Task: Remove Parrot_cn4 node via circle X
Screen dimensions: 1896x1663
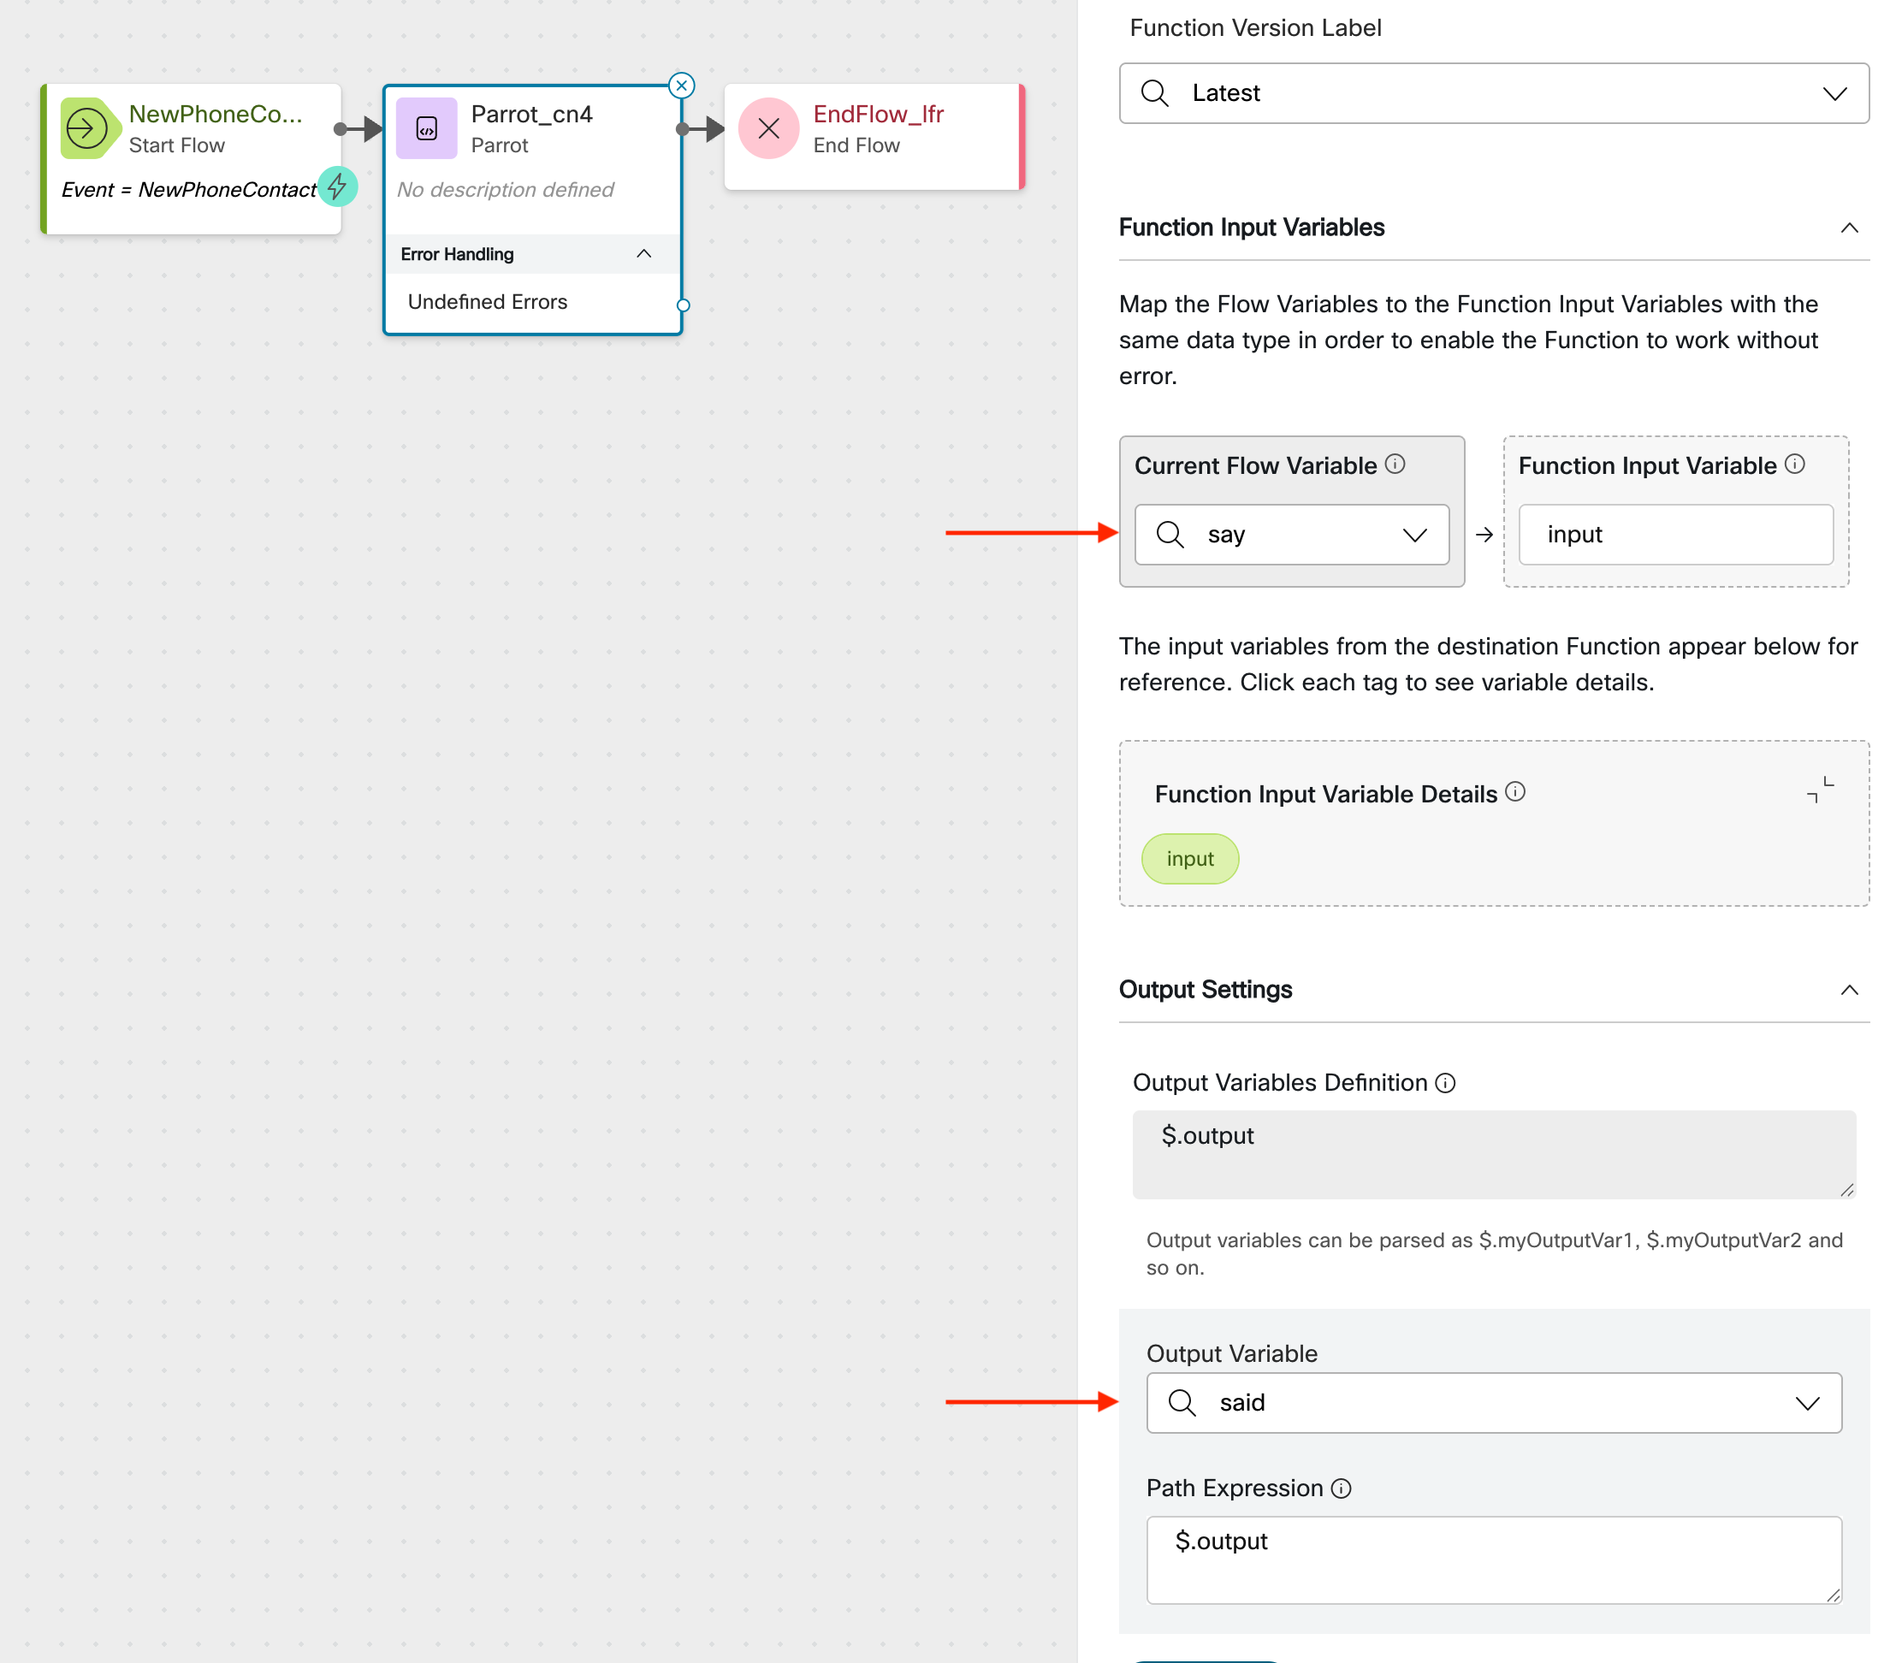Action: (682, 86)
